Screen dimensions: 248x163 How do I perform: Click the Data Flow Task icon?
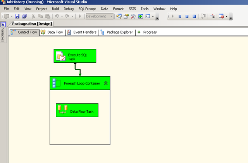click(x=63, y=110)
